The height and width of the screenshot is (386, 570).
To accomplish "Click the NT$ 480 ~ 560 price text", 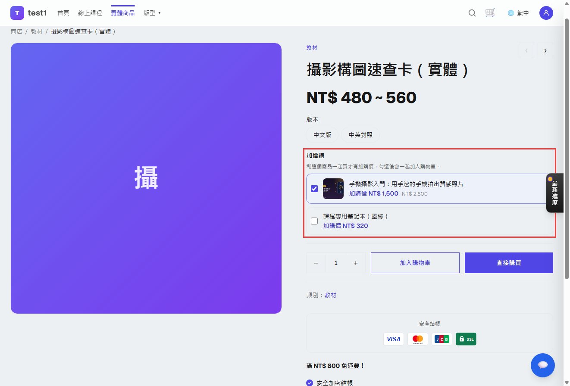I will (361, 98).
